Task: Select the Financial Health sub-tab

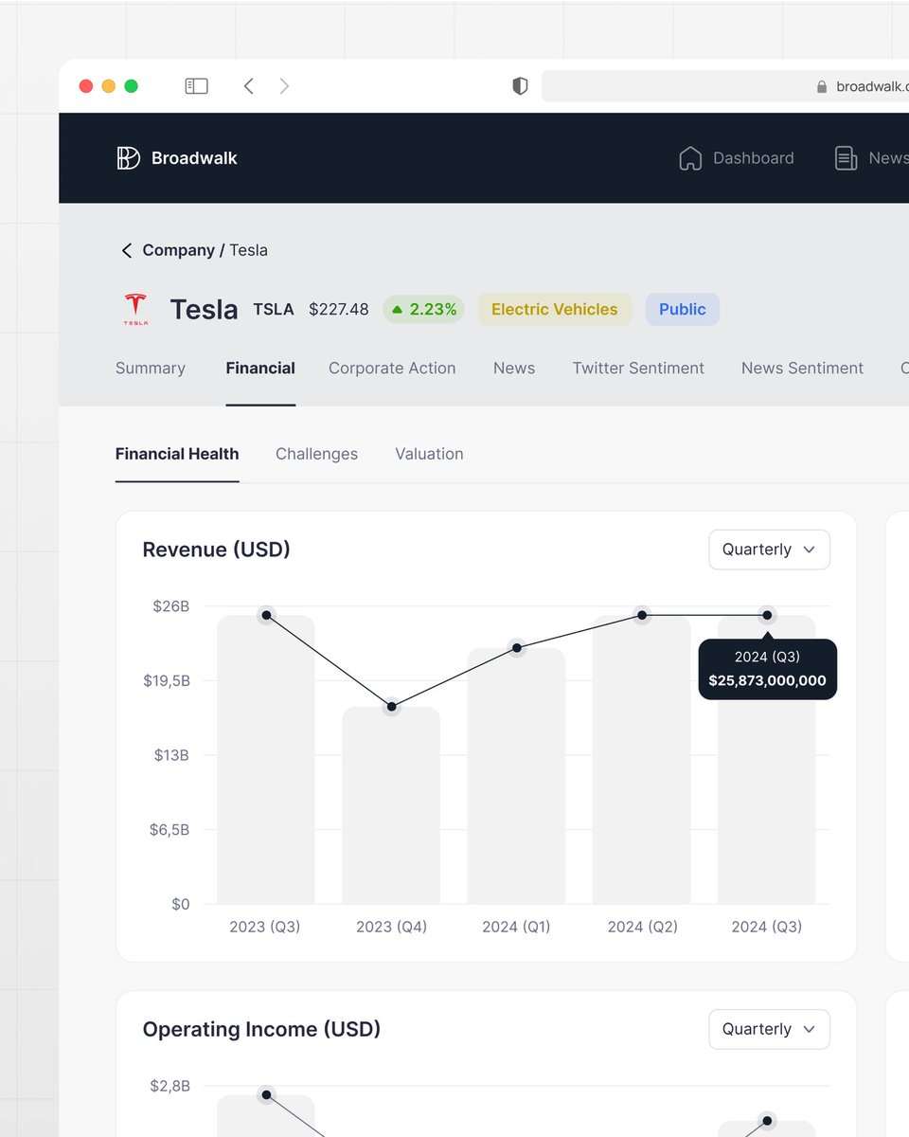Action: pyautogui.click(x=177, y=454)
